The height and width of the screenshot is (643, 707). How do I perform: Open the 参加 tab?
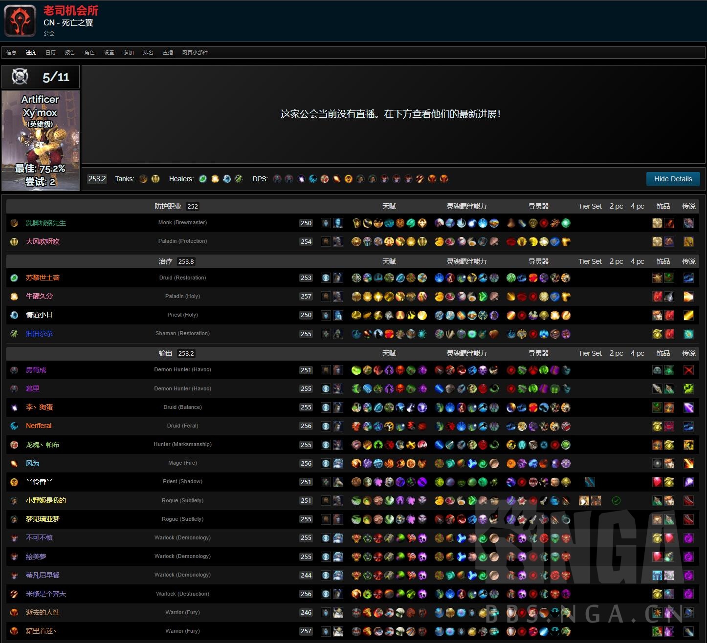pos(129,52)
